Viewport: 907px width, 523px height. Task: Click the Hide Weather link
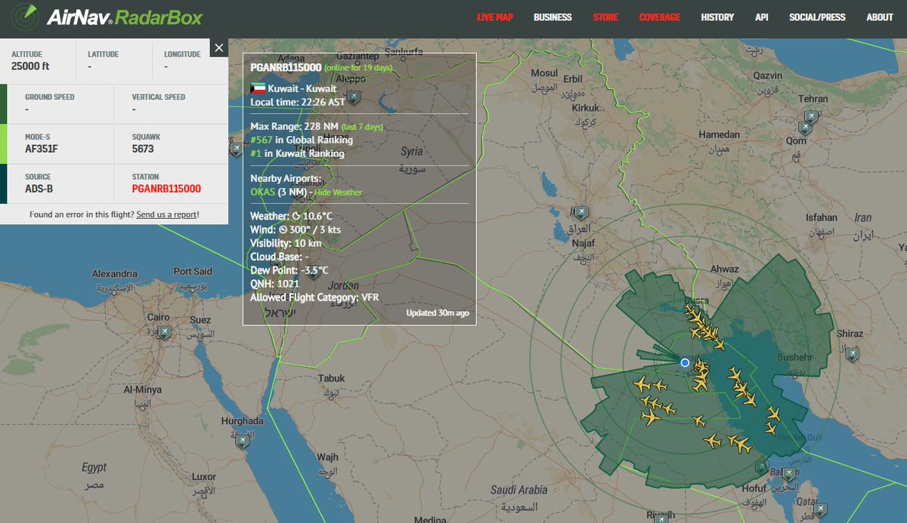tap(338, 192)
